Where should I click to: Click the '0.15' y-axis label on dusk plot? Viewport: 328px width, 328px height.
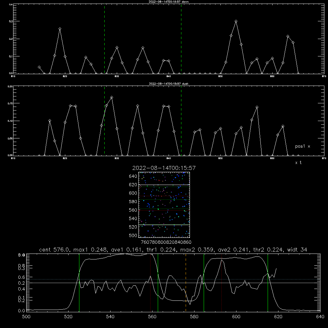[x=10, y=103]
